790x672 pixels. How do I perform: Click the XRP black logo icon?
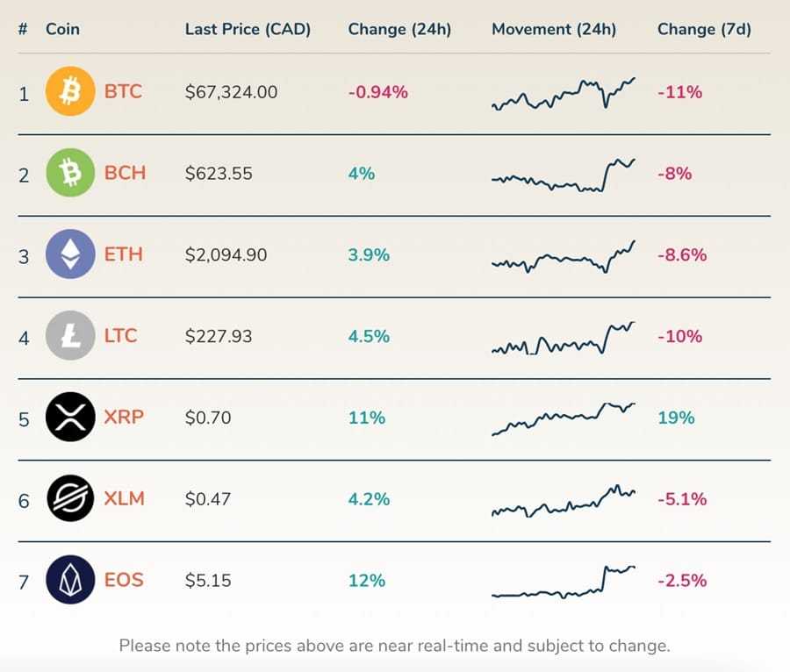(x=68, y=418)
